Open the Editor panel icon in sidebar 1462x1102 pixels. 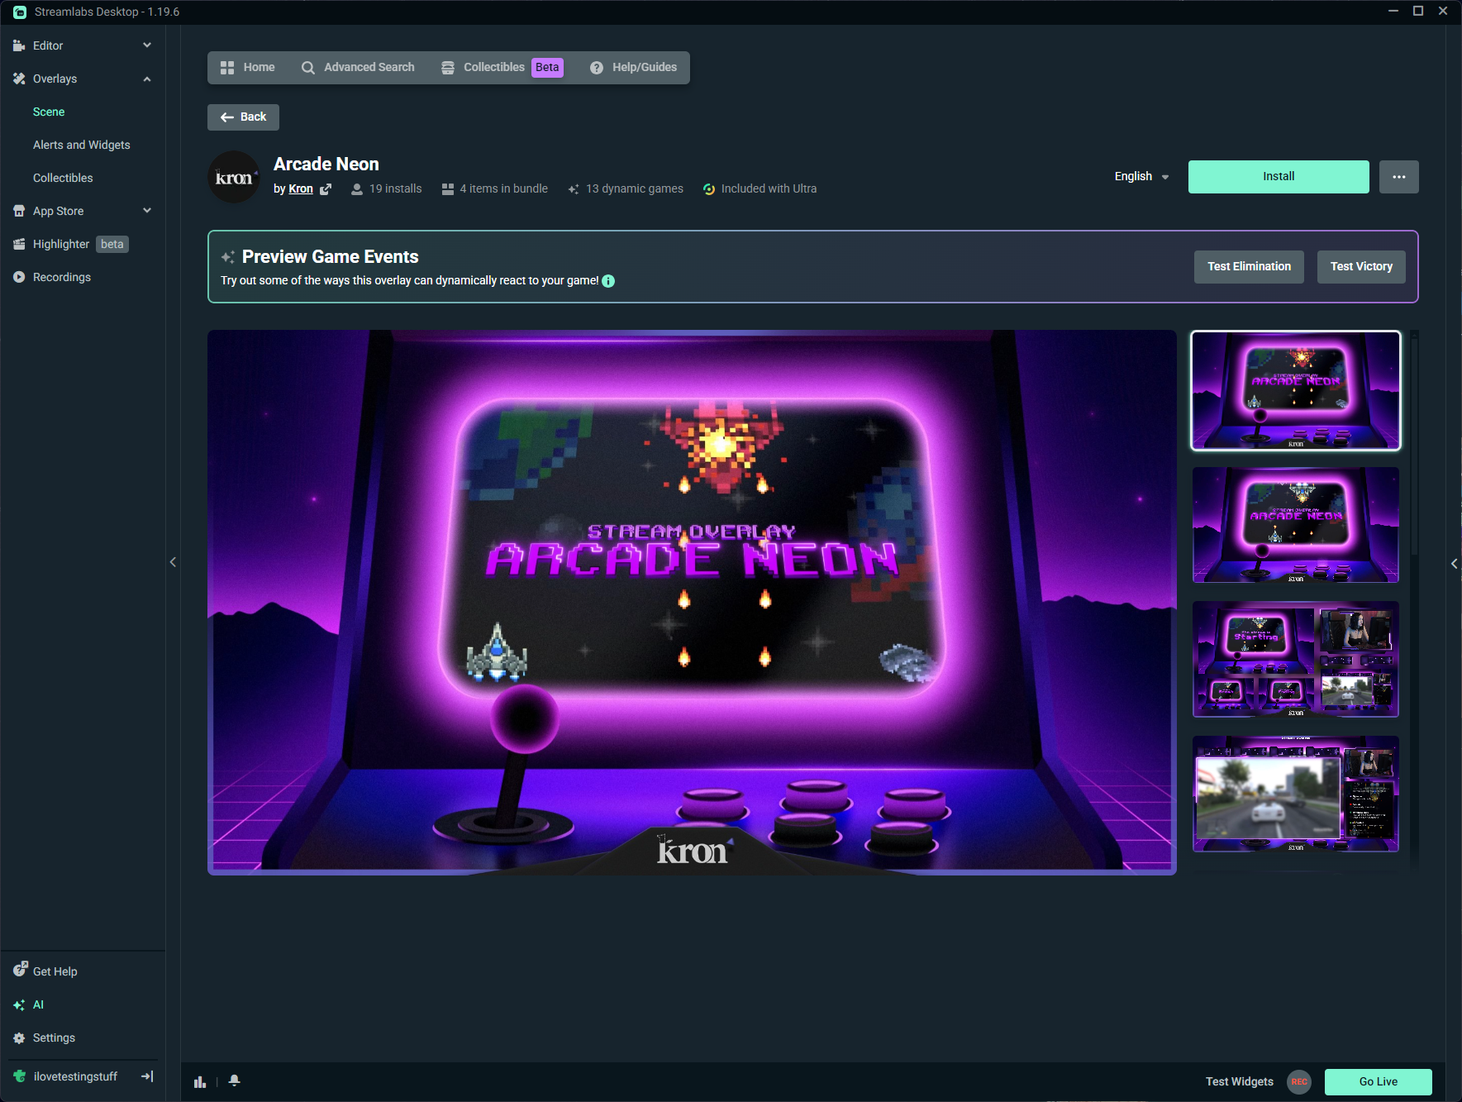point(18,45)
